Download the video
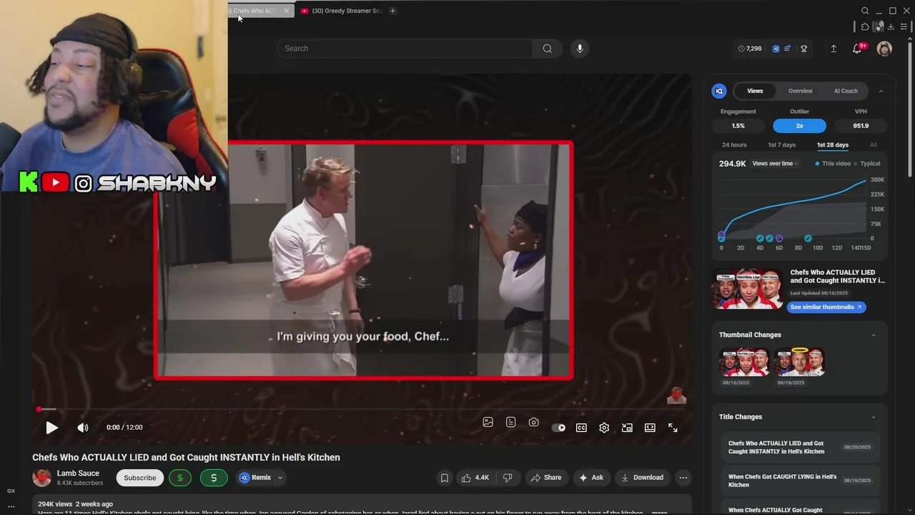915x515 pixels. point(642,478)
